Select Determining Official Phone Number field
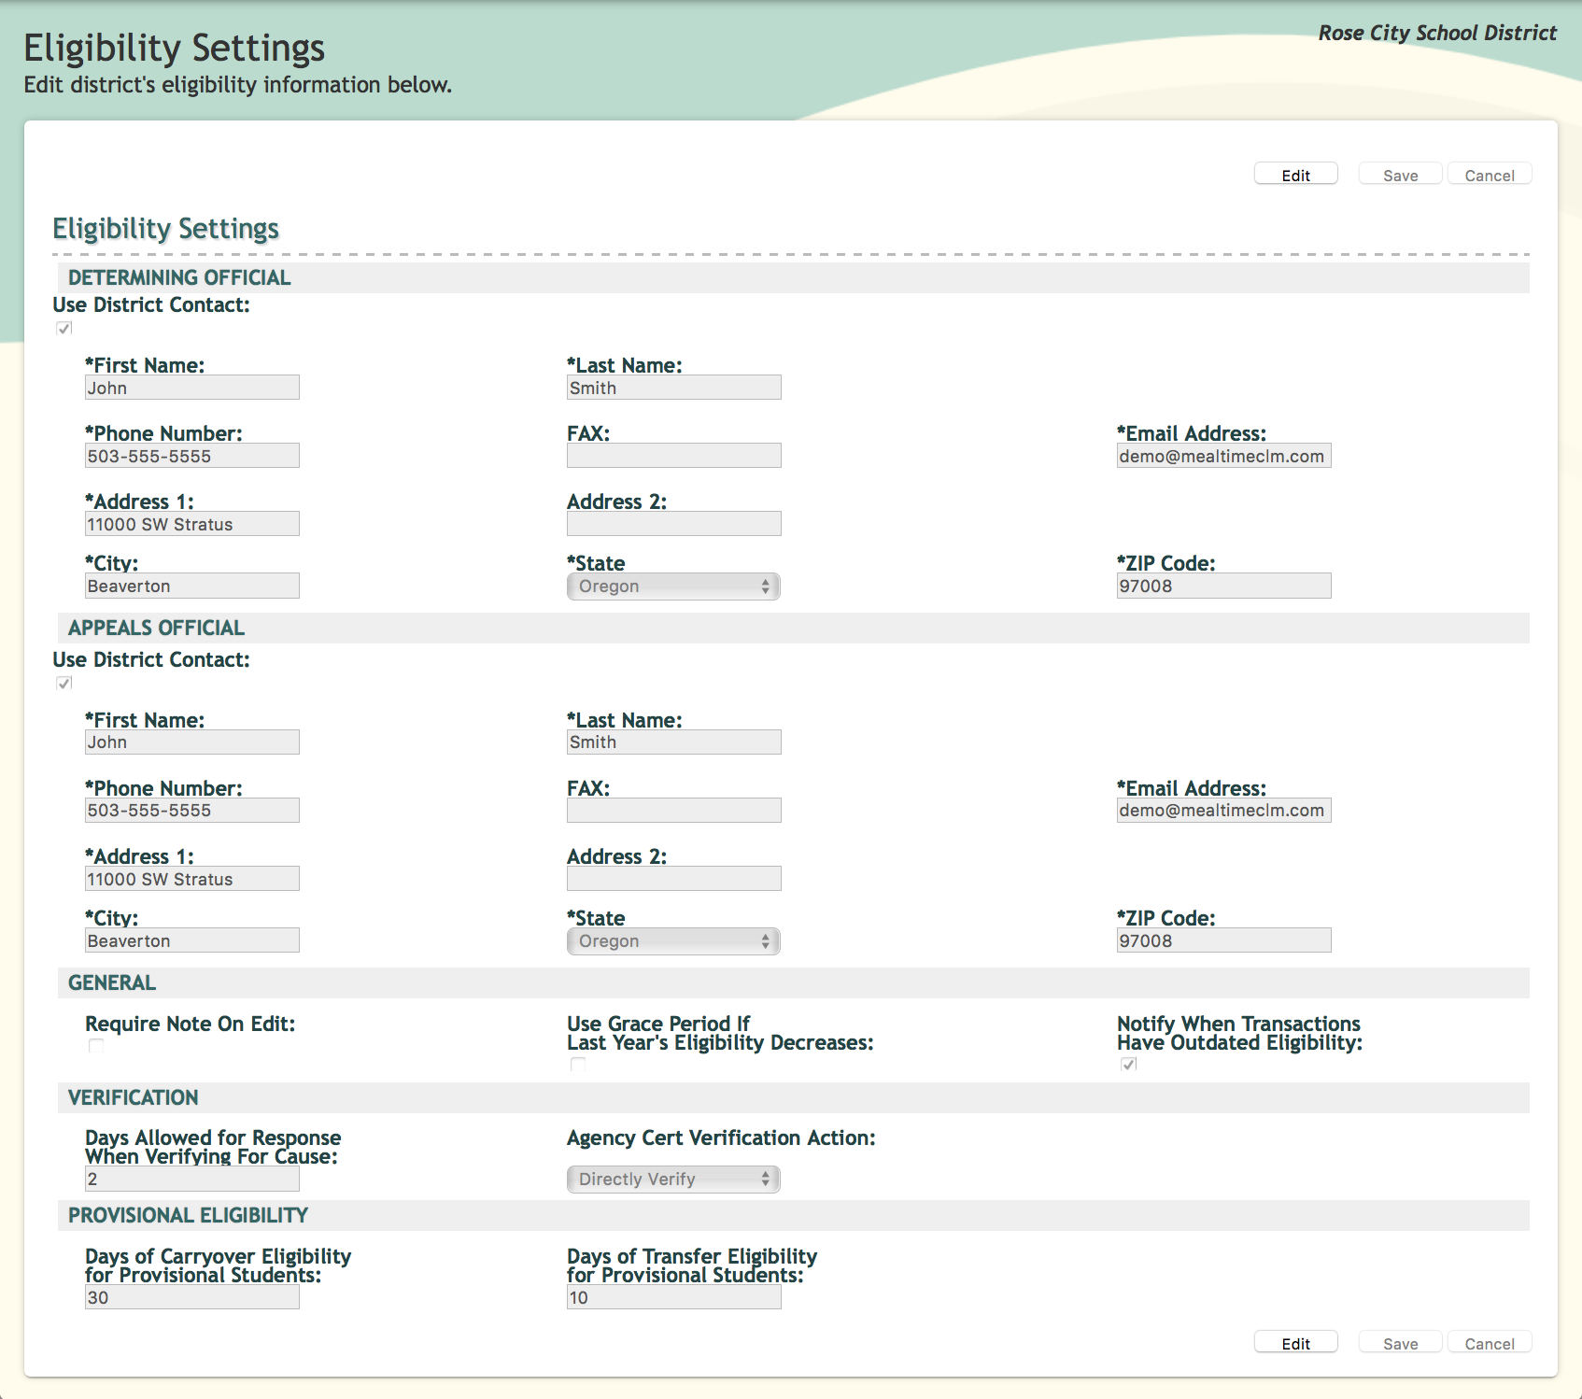Viewport: 1582px width, 1399px height. tap(192, 456)
